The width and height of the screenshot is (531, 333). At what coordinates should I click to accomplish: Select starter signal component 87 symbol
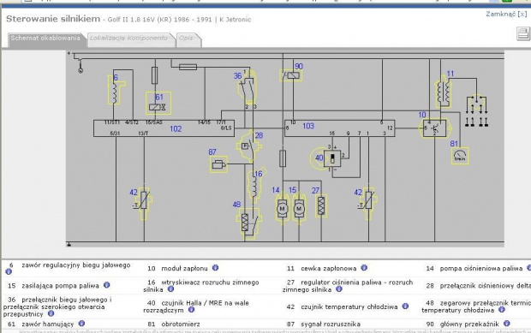pos(218,165)
